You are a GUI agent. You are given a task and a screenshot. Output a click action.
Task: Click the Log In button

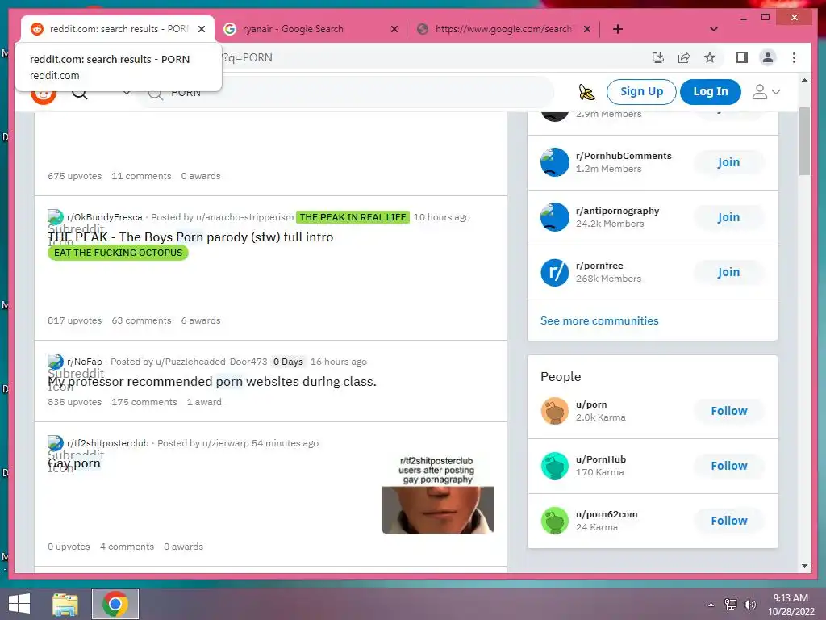pos(710,92)
